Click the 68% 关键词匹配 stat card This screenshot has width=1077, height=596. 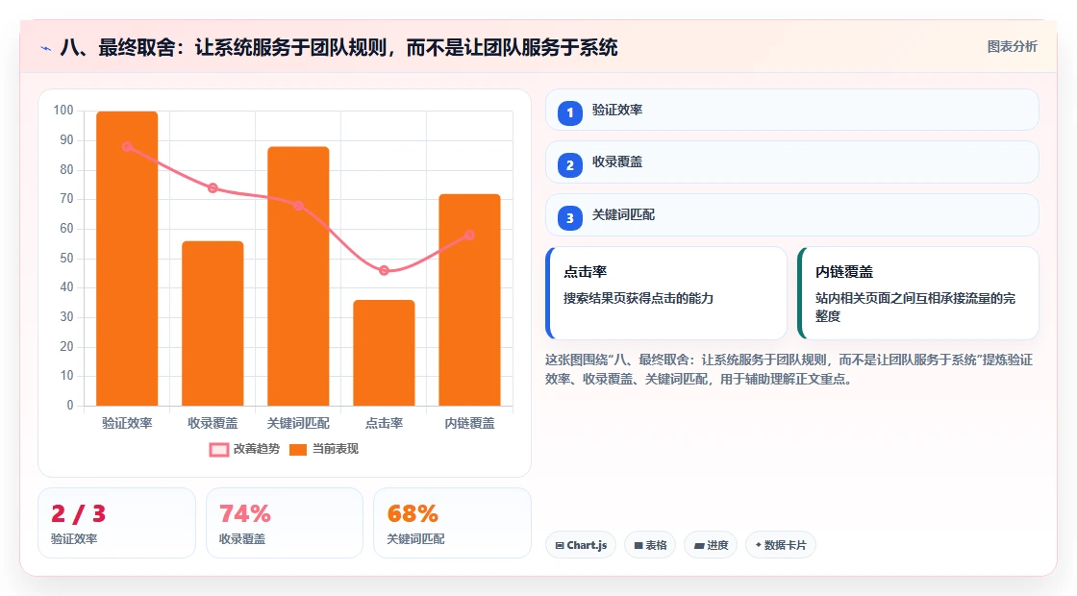pyautogui.click(x=452, y=523)
